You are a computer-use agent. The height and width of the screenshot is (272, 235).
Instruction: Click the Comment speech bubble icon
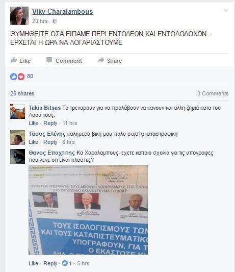pyautogui.click(x=49, y=60)
